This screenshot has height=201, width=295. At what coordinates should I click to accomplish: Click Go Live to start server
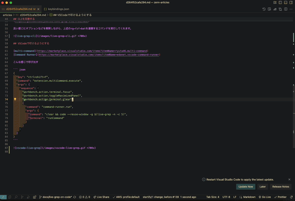click(x=265, y=197)
